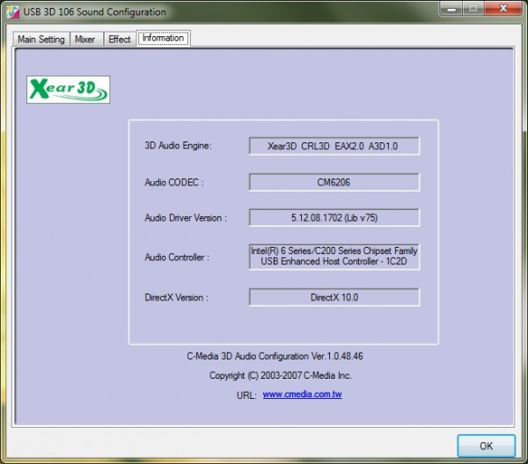
Task: Click the 'Audio CODEC :' label
Action: coord(174,182)
